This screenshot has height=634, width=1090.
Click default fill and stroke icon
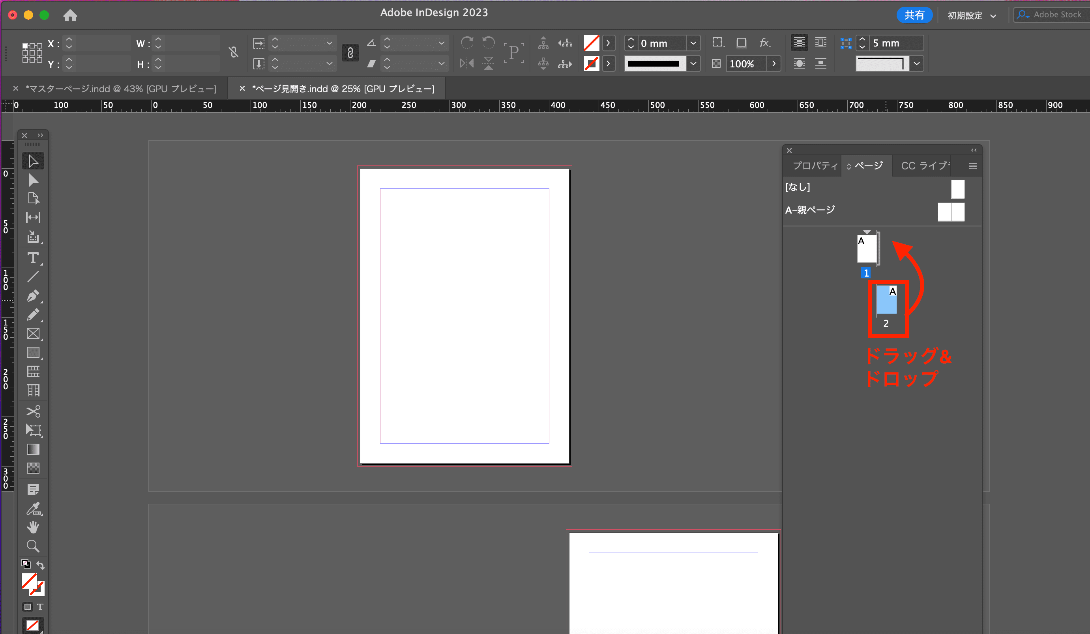tap(26, 563)
